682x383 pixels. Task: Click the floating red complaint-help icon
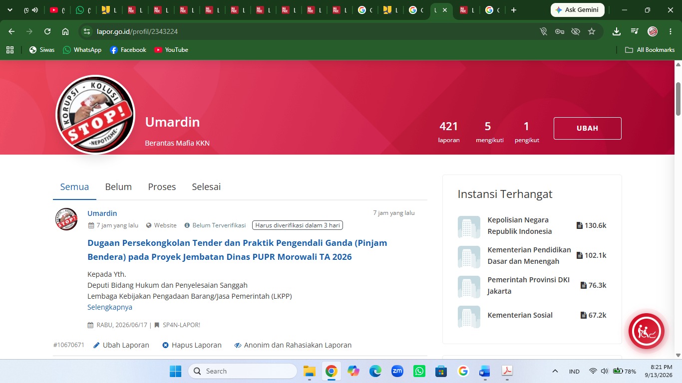click(x=646, y=331)
